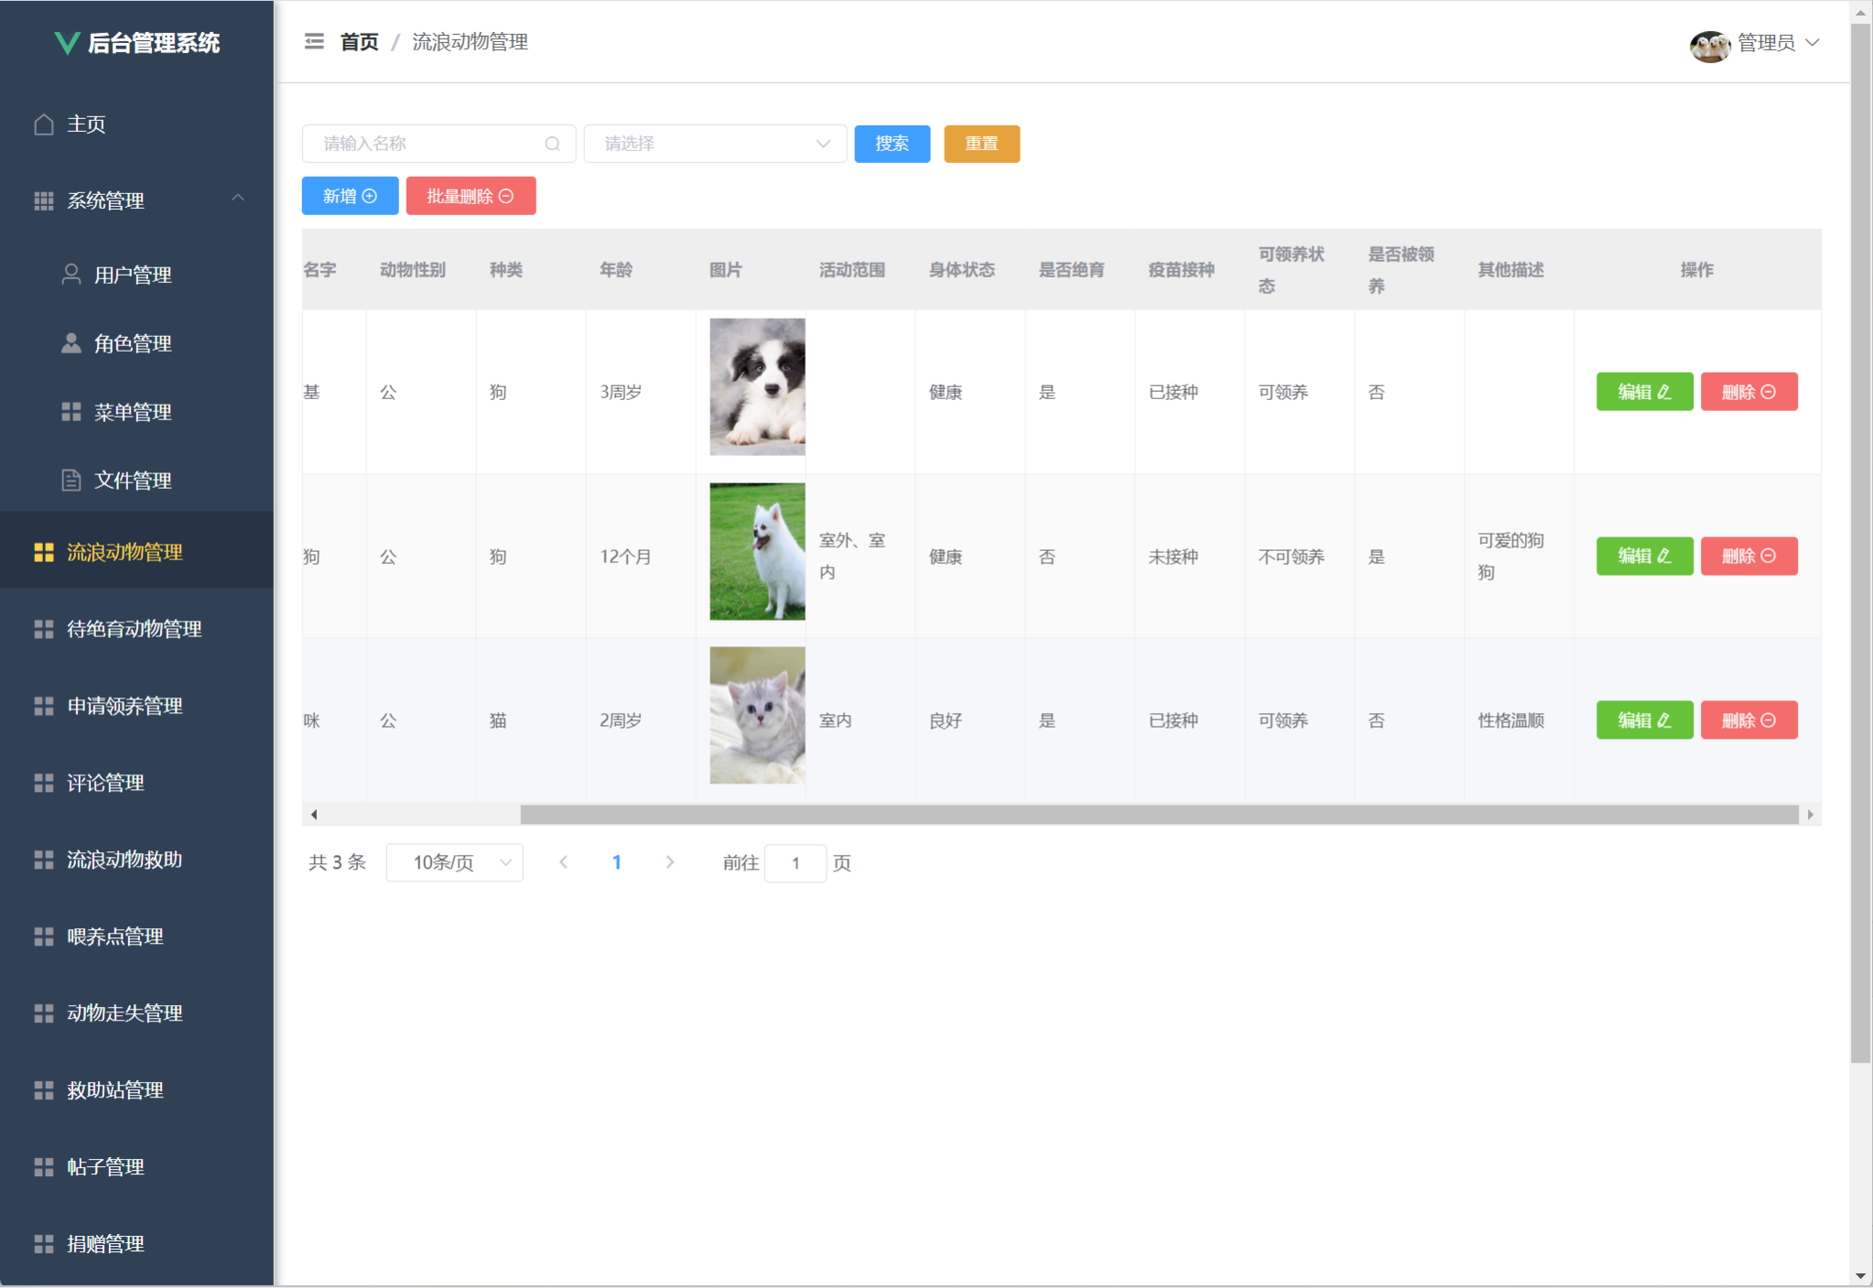
Task: Open the 请选择 filter dropdown
Action: coord(715,144)
